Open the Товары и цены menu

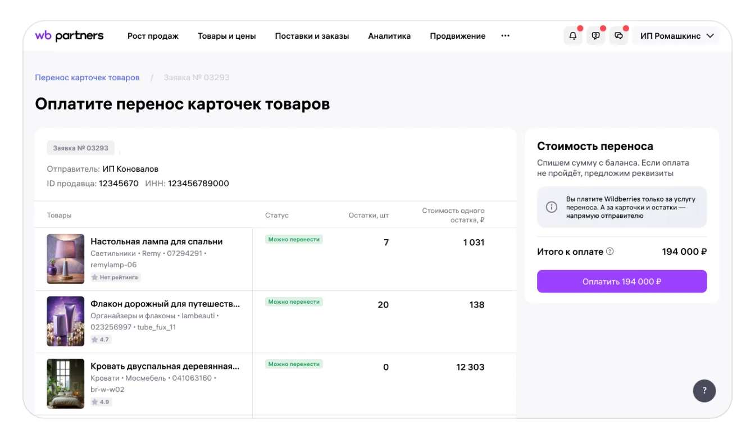tap(226, 36)
